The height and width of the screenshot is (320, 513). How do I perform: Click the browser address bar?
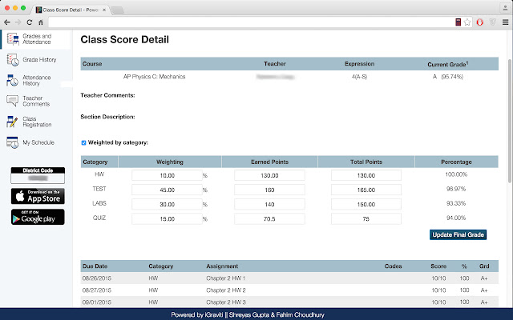pos(250,22)
